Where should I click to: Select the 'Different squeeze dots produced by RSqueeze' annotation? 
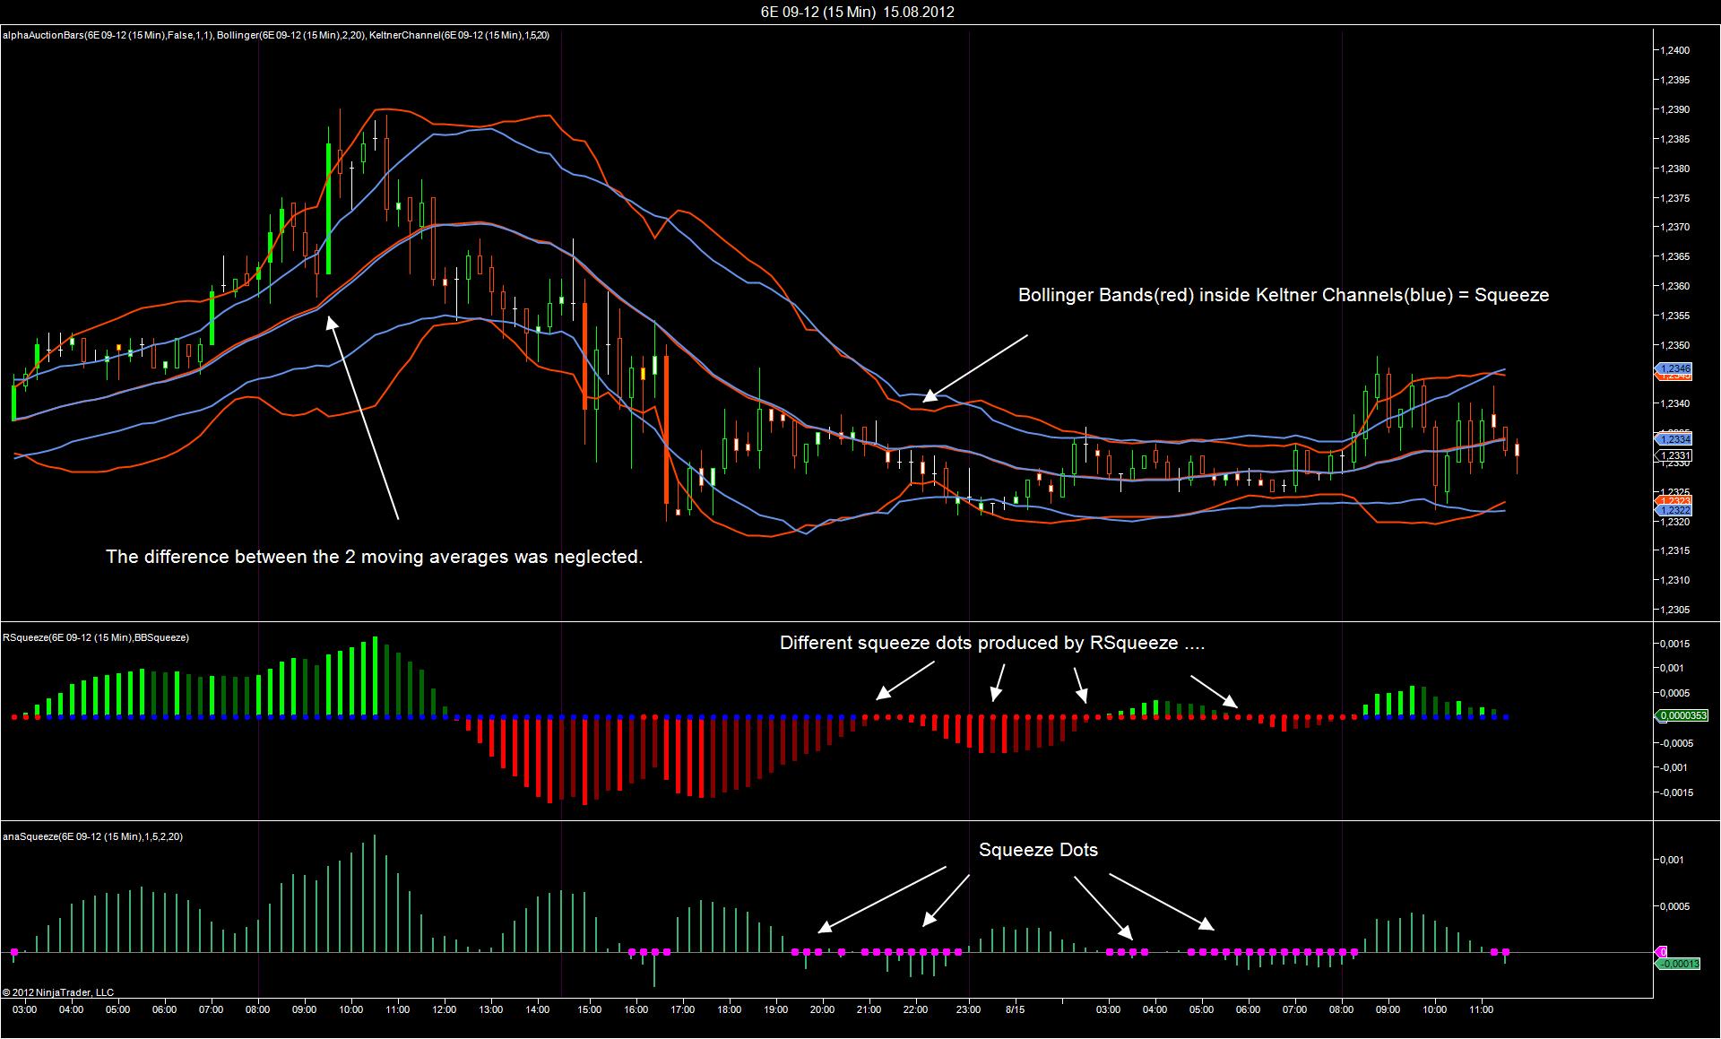coord(992,643)
